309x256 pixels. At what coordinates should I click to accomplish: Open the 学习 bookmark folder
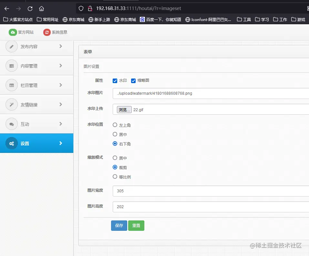point(262,19)
